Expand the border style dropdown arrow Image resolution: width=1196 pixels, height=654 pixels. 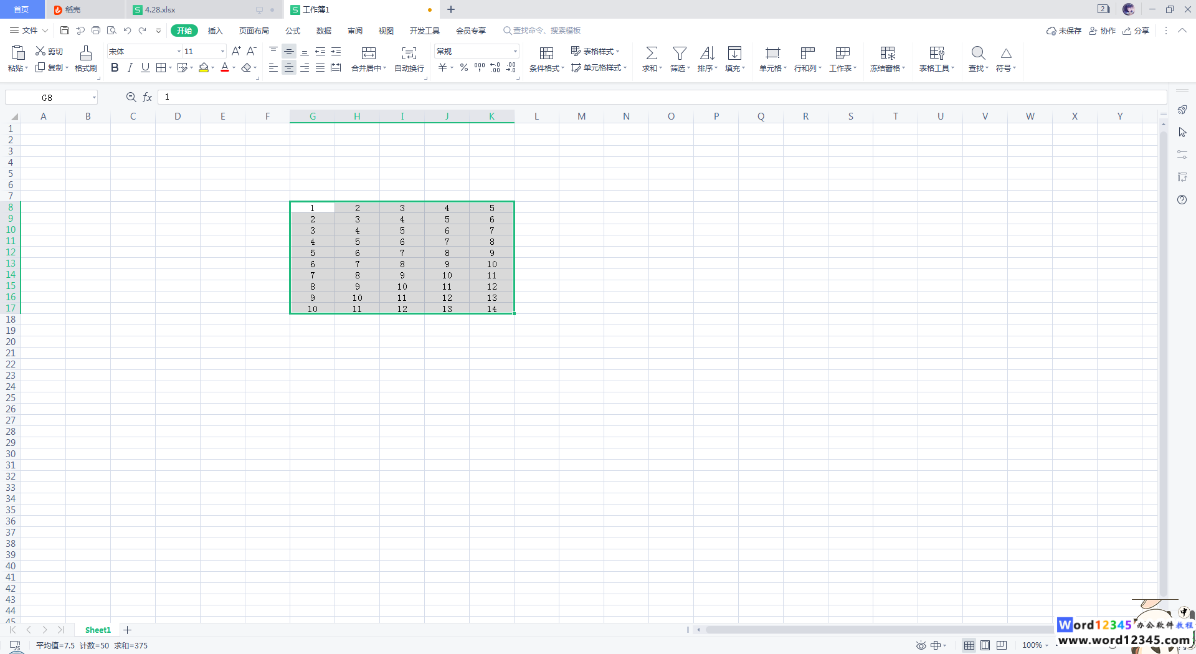[170, 68]
